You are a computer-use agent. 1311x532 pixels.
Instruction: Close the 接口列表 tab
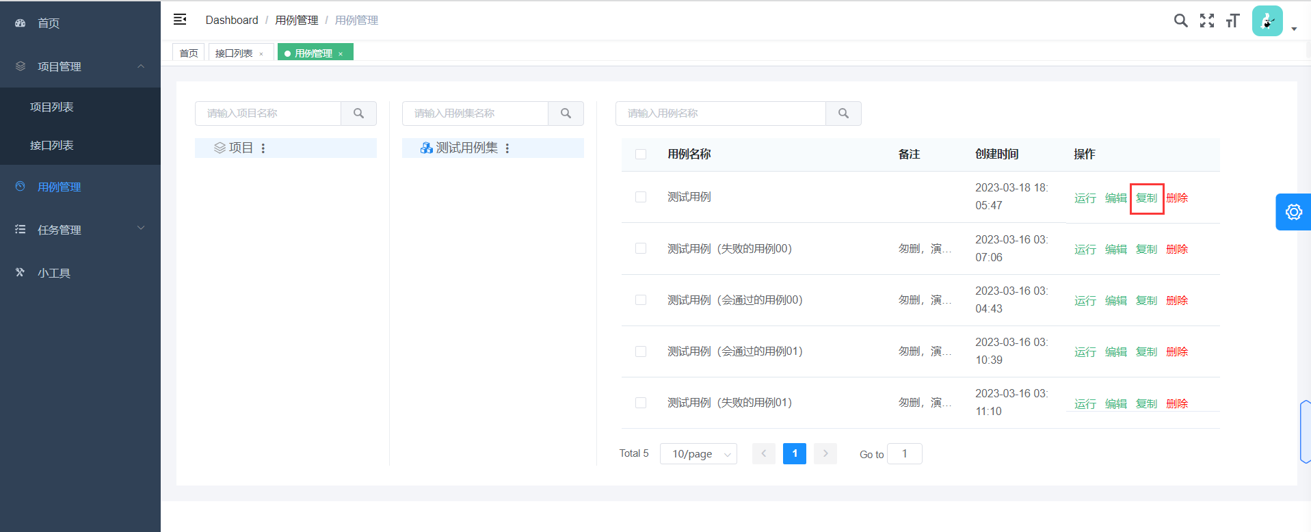tap(261, 54)
